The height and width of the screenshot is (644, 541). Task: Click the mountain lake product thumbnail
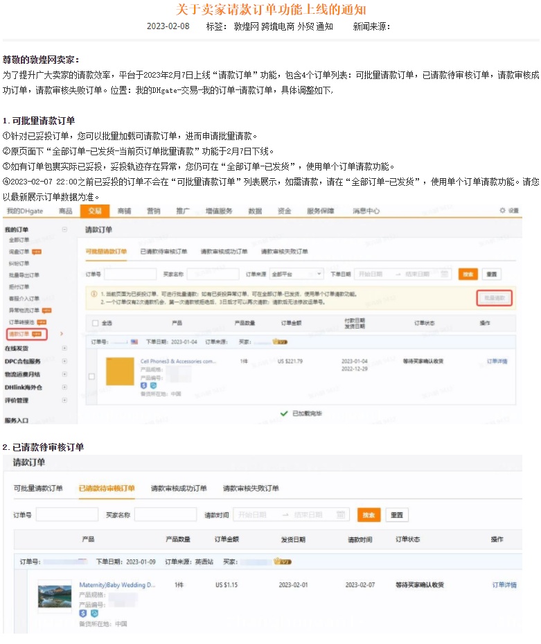coord(55,596)
